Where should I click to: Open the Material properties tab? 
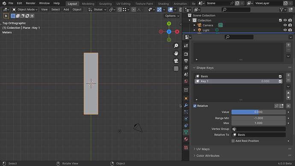186,139
